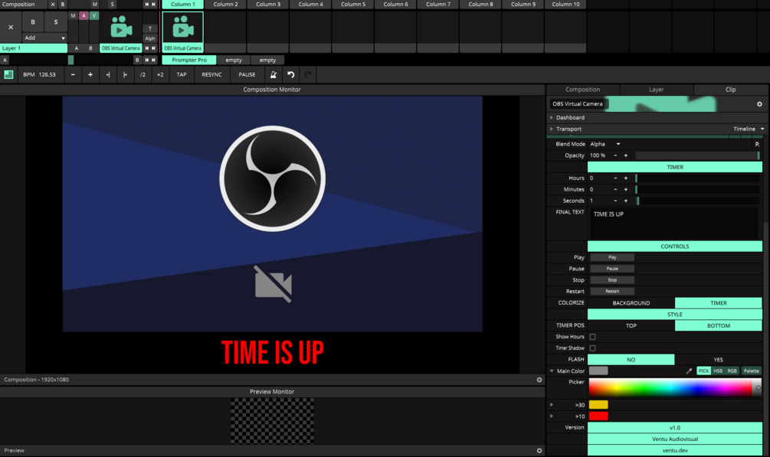Open the Blend Mode Alpha dropdown
Screen dimensions: 770x457
pyautogui.click(x=605, y=145)
